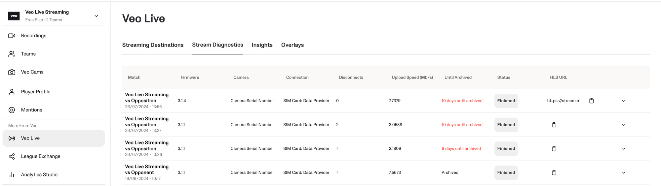Expand the 19/06/2024 10:17 match row

tap(624, 172)
